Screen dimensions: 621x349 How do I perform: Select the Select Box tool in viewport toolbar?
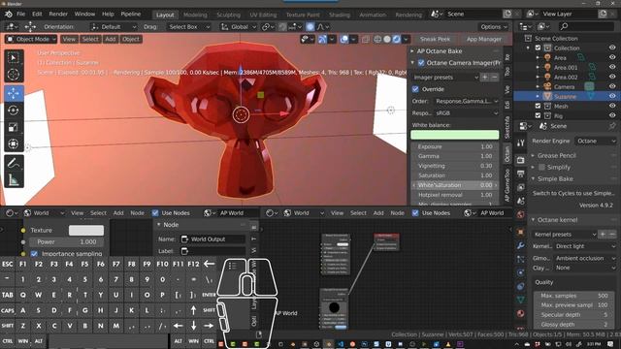click(x=14, y=58)
